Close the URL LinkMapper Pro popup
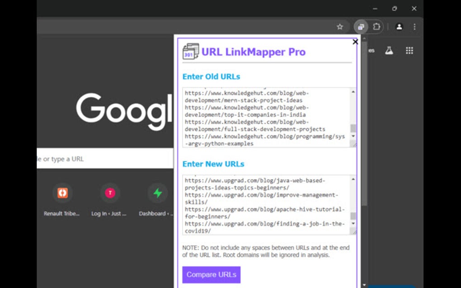The height and width of the screenshot is (288, 461). [355, 42]
